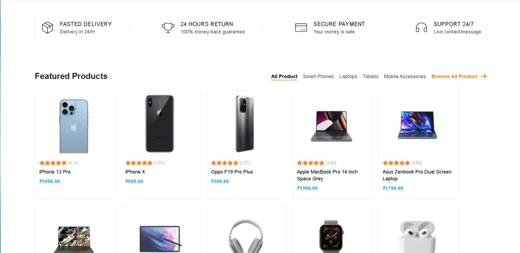Click the Oppo F19 Pro Plus stars
The image size is (520, 253).
pos(225,163)
